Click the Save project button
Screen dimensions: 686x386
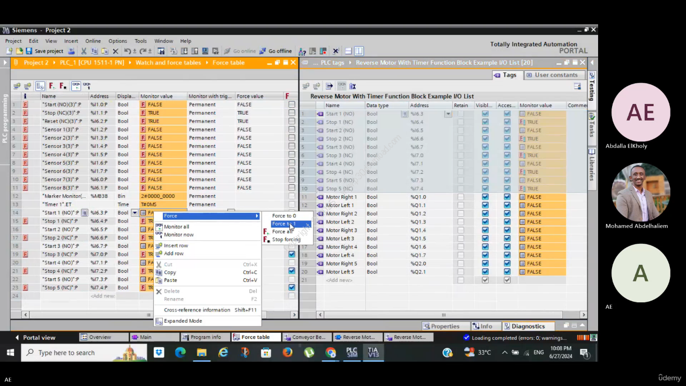44,51
